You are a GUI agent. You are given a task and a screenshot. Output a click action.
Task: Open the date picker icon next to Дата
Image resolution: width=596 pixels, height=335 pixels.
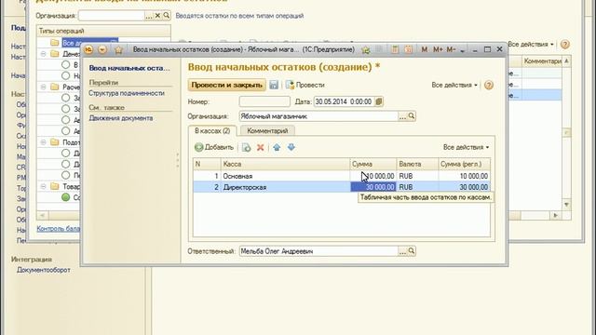point(379,101)
